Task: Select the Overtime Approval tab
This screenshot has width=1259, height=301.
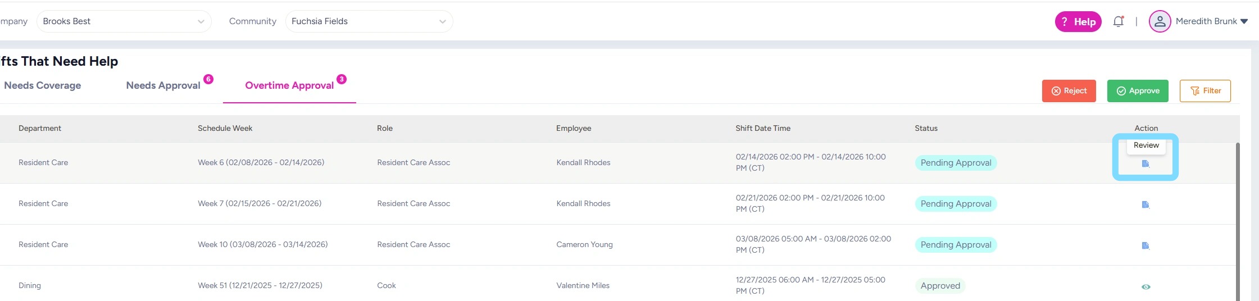Action: (x=289, y=85)
